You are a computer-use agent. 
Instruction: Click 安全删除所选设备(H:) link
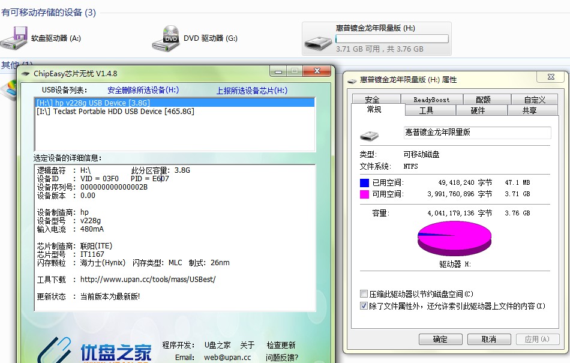[x=143, y=90]
